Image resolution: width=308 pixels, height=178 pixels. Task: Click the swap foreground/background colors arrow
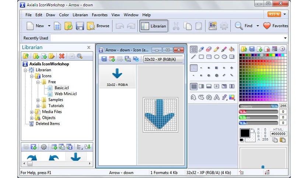[x=253, y=130]
